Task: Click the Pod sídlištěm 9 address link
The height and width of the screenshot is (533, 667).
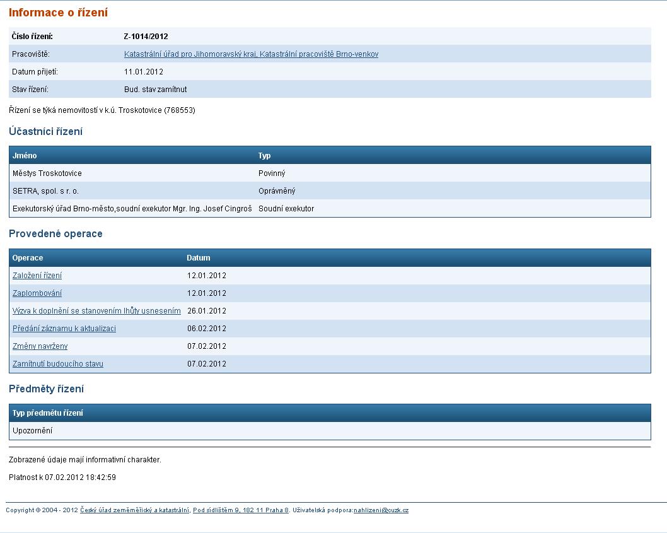Action: click(x=241, y=510)
